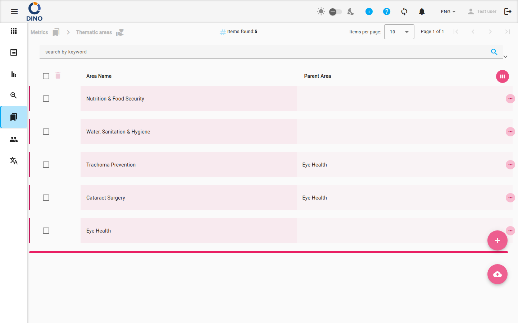
Task: Open row actions for Eye Health row
Action: coord(510,230)
